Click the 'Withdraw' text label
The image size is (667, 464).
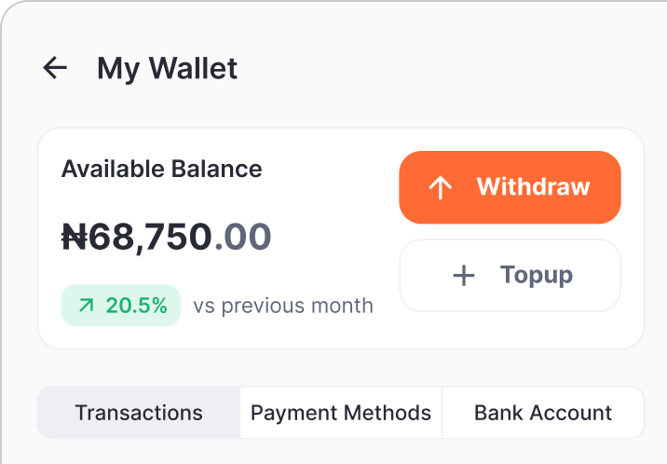pos(533,186)
